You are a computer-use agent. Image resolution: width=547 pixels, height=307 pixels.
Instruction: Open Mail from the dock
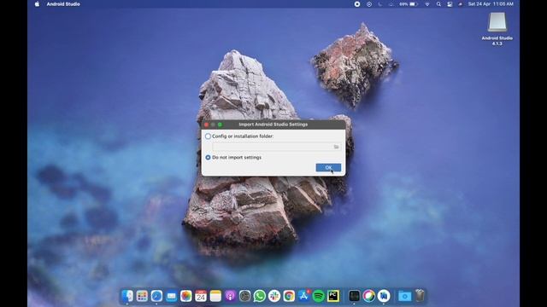click(171, 296)
